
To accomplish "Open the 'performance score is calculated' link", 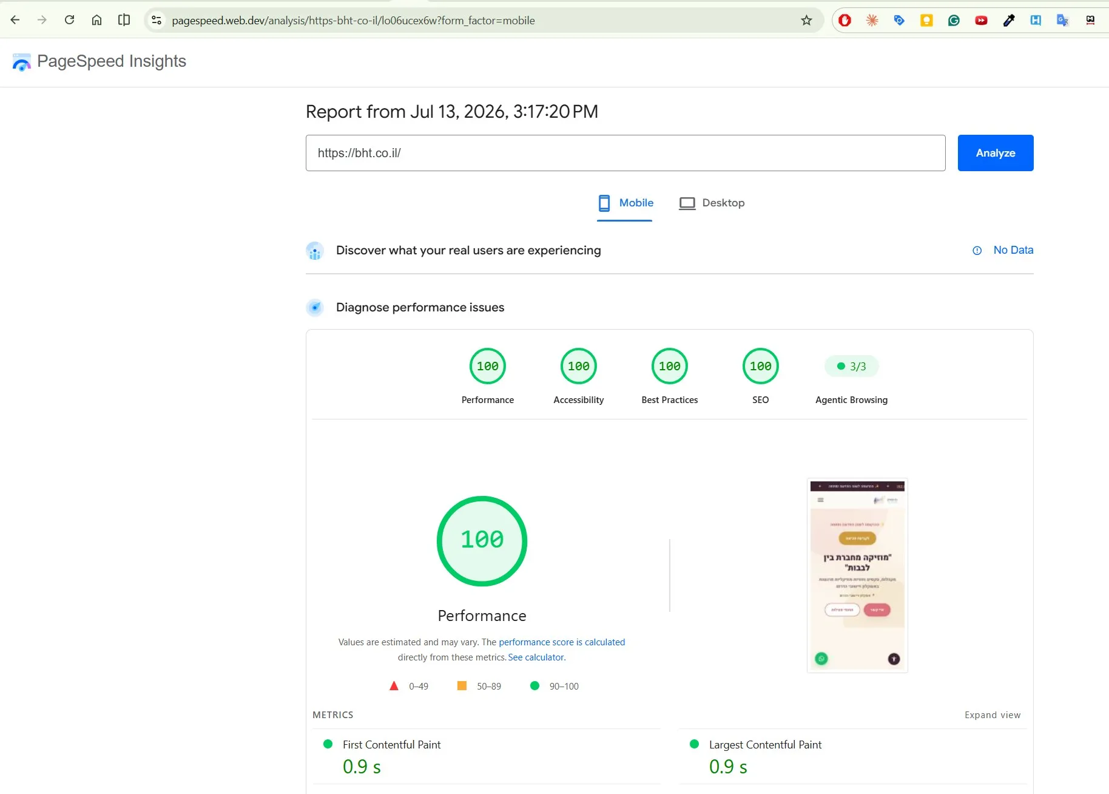I will [x=562, y=642].
